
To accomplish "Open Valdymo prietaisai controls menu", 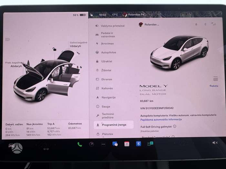I will pos(110,26).
